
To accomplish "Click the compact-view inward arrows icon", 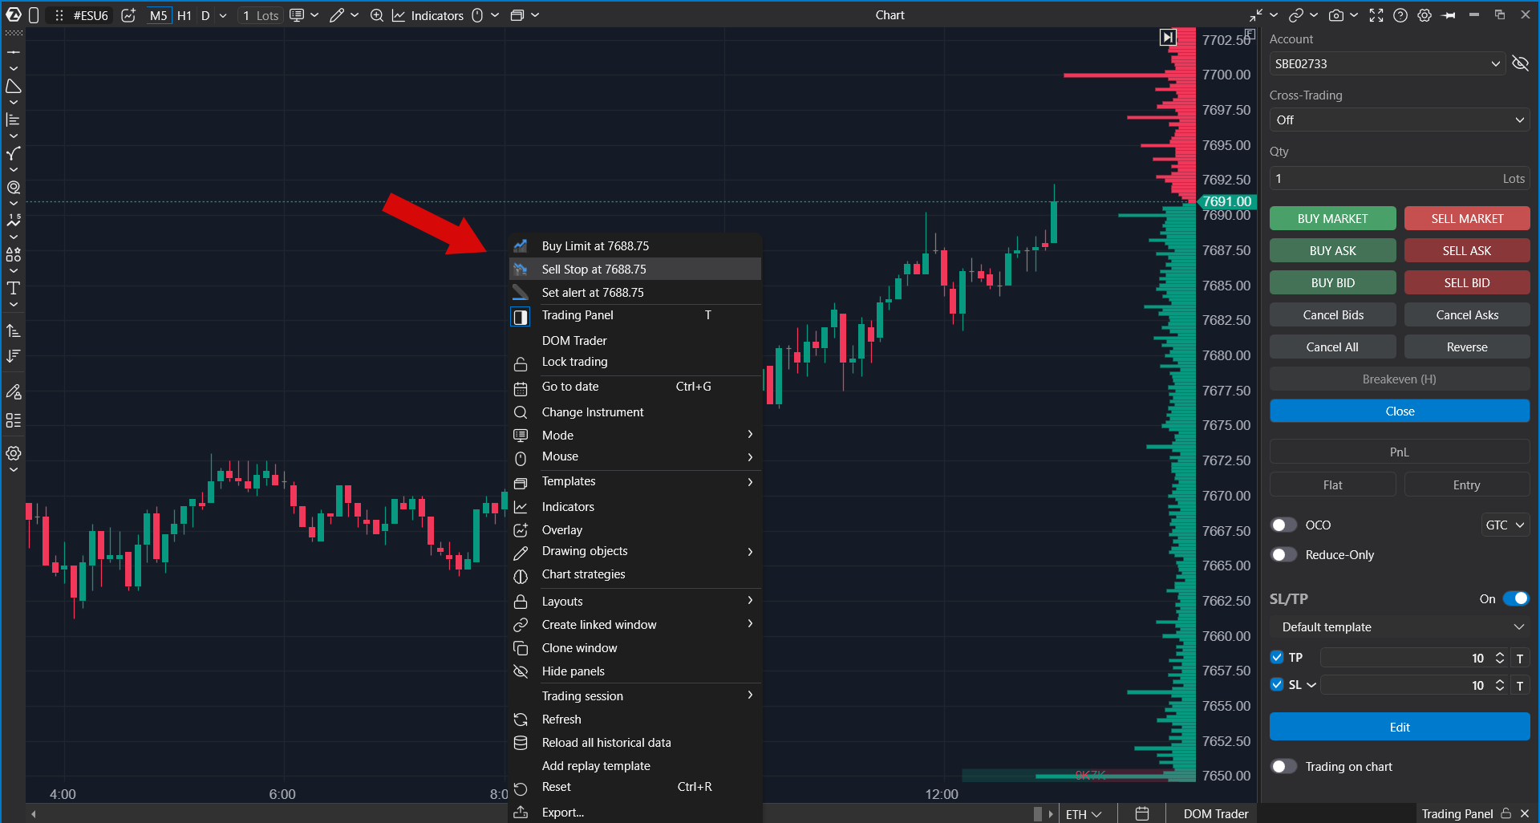I will click(1255, 15).
